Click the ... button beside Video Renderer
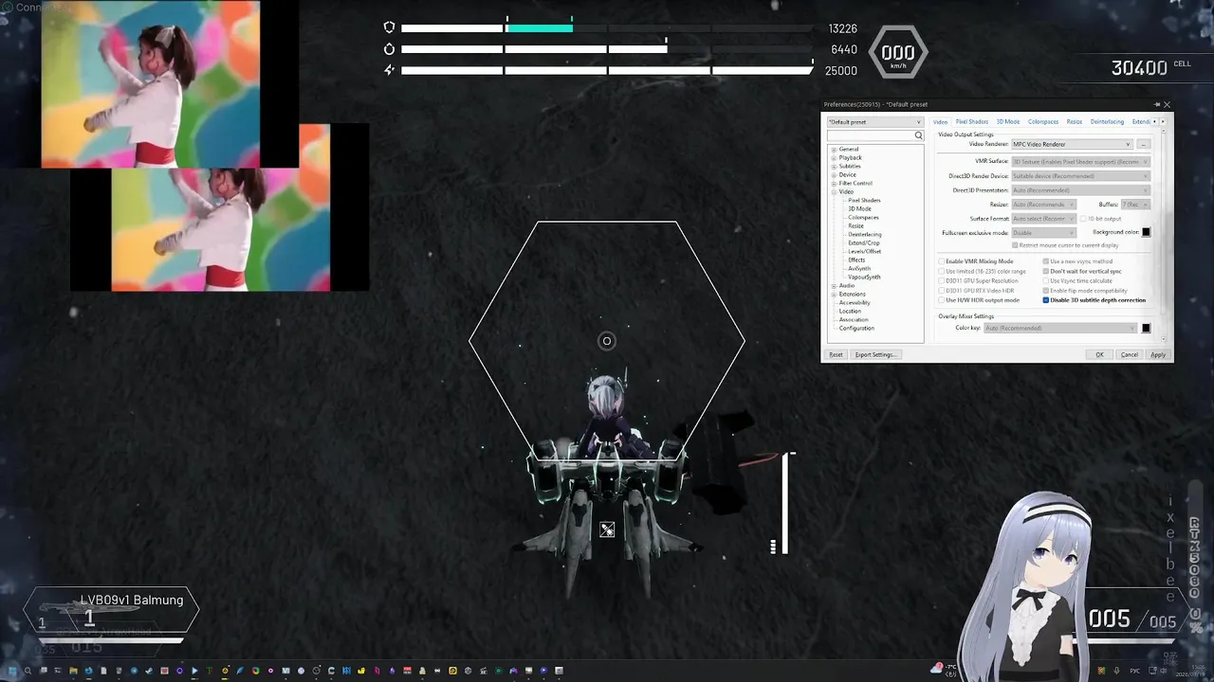This screenshot has height=682, width=1214. click(1144, 144)
